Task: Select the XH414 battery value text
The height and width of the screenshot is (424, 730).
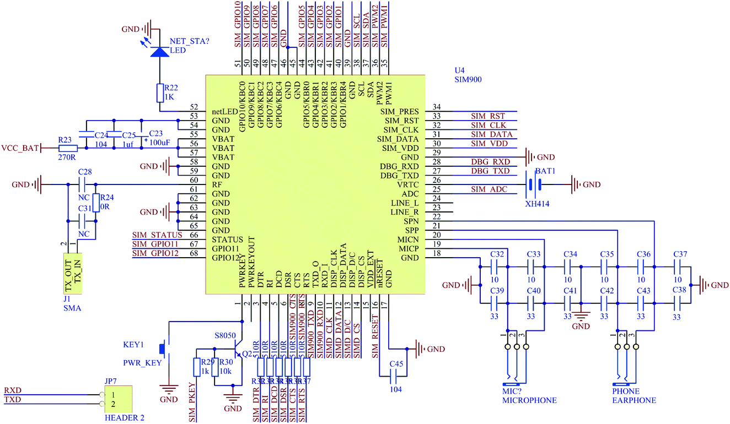Action: (x=537, y=204)
